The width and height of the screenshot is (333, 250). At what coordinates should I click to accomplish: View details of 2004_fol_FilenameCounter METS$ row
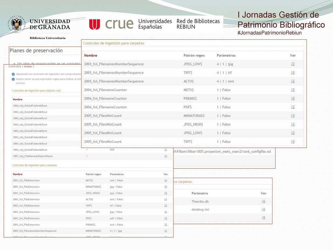click(x=293, y=90)
